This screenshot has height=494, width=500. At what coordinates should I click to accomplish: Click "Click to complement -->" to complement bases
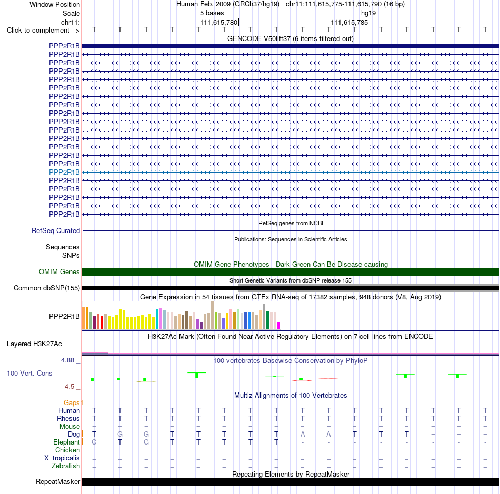pos(43,31)
